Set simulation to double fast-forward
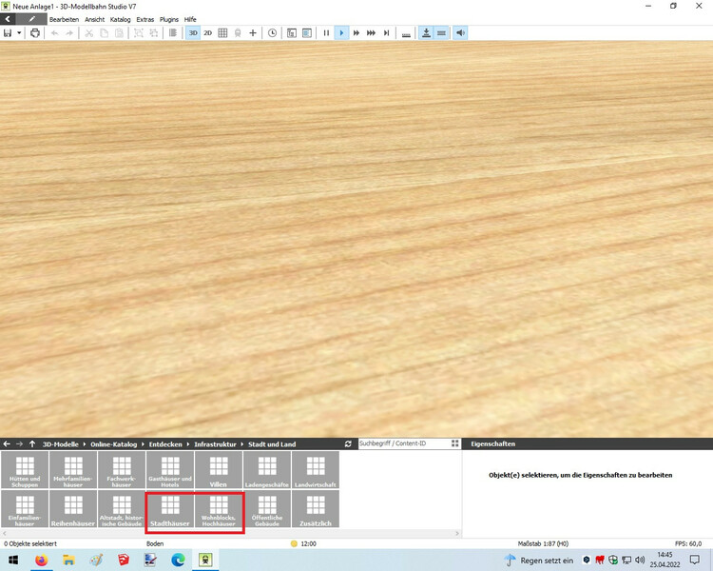713x571 pixels. pyautogui.click(x=356, y=32)
